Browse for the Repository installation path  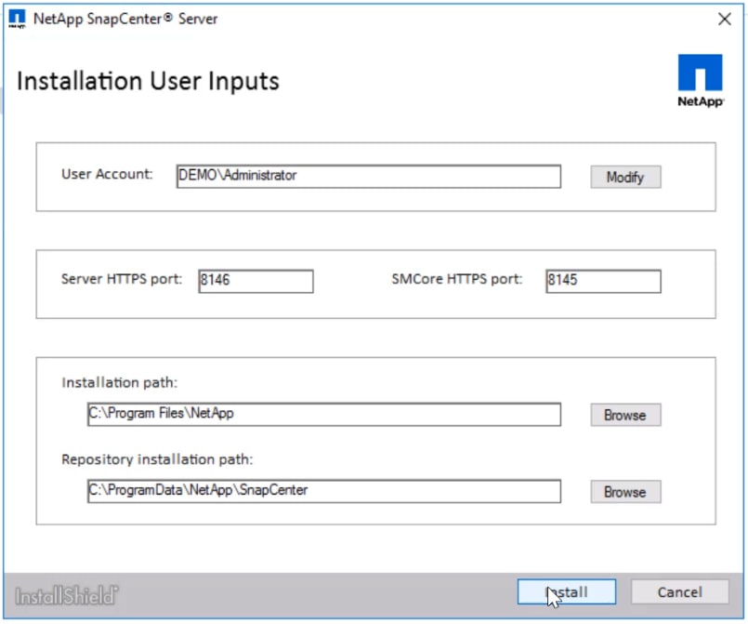pyautogui.click(x=625, y=492)
